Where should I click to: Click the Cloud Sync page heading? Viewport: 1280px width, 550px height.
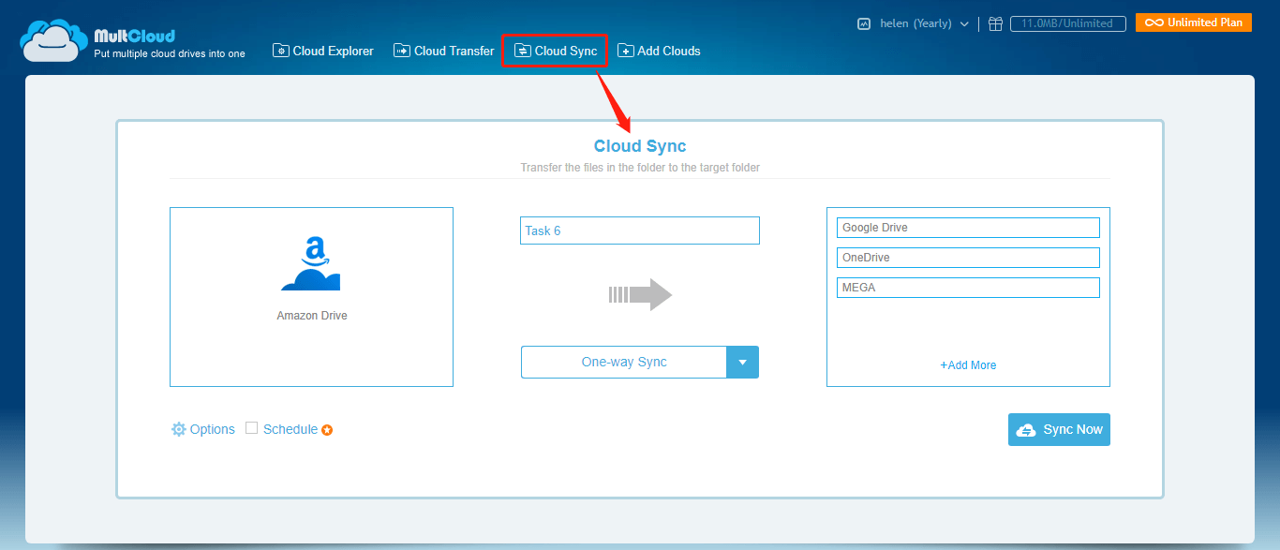[640, 146]
